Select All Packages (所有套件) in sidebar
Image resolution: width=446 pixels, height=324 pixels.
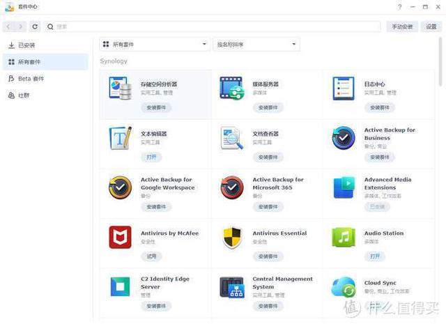45,62
